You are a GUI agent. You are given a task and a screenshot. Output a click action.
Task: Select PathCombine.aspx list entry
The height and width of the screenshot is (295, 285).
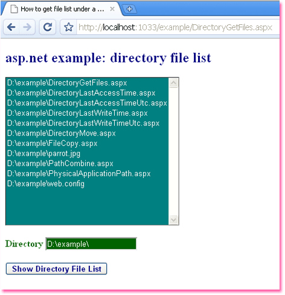87,164
